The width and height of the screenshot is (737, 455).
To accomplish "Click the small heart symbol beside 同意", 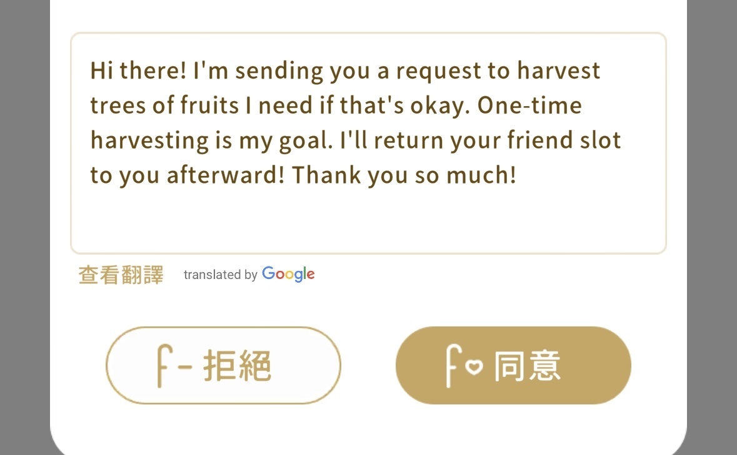I will 474,366.
